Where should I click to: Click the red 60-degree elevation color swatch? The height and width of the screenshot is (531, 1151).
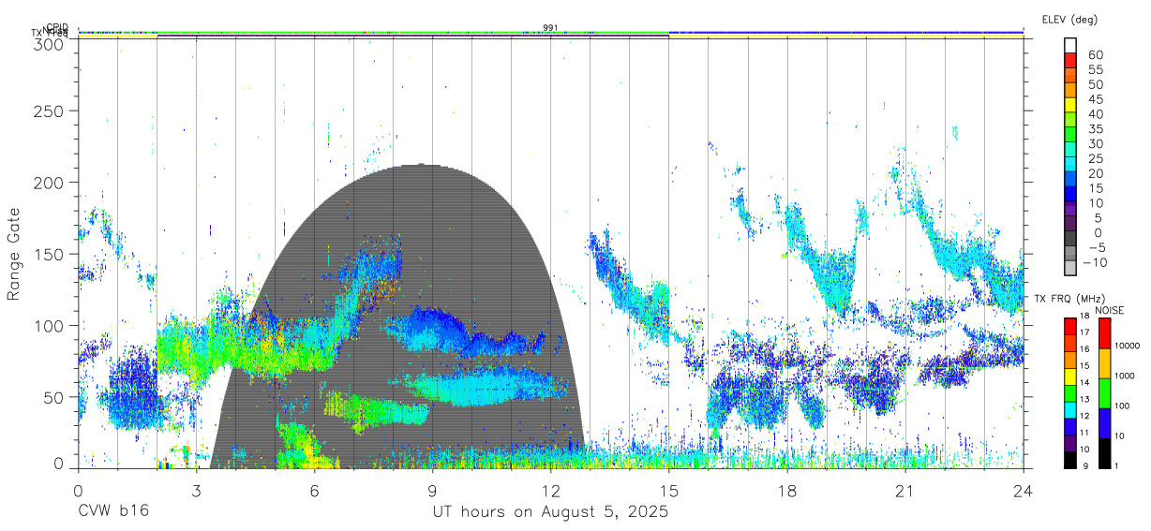pos(1070,60)
